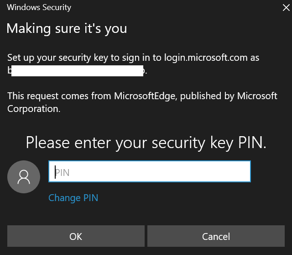Click the word "Corporation." in the message
Image resolution: width=292 pixels, height=255 pixels.
point(34,109)
